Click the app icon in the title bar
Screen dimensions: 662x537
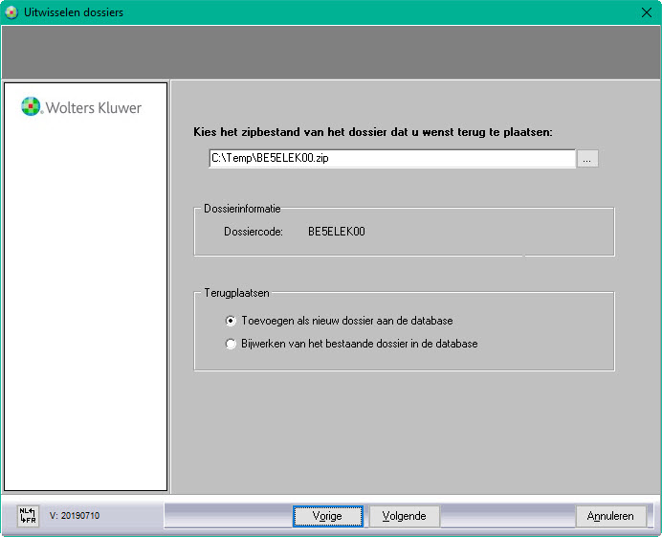coord(11,12)
